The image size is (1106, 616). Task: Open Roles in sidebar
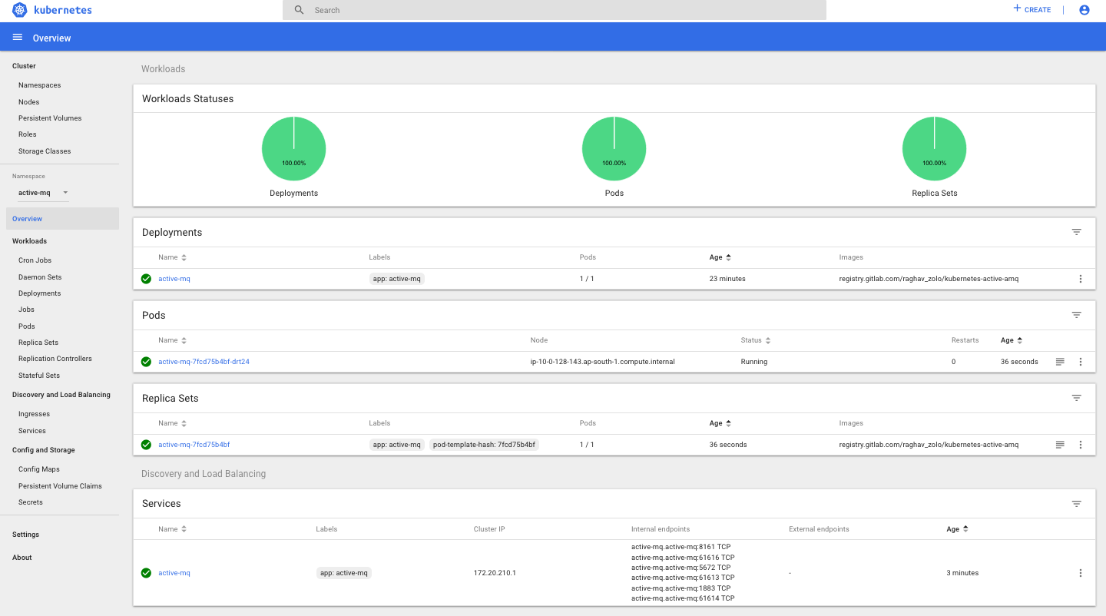click(28, 134)
